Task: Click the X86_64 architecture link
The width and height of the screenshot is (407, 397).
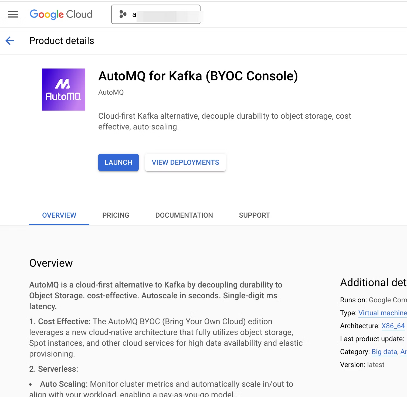Action: tap(393, 326)
